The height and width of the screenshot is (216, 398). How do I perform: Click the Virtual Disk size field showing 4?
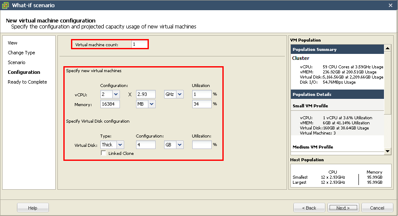[146, 145]
